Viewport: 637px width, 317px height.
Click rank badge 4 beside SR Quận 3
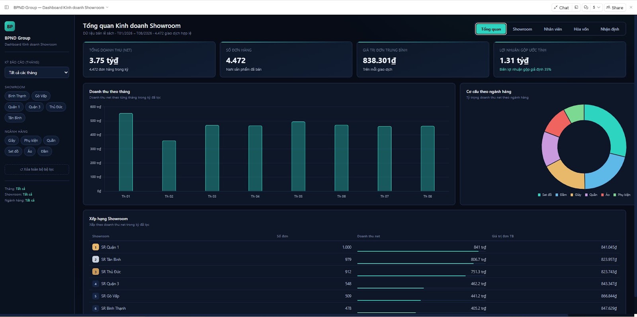96,284
